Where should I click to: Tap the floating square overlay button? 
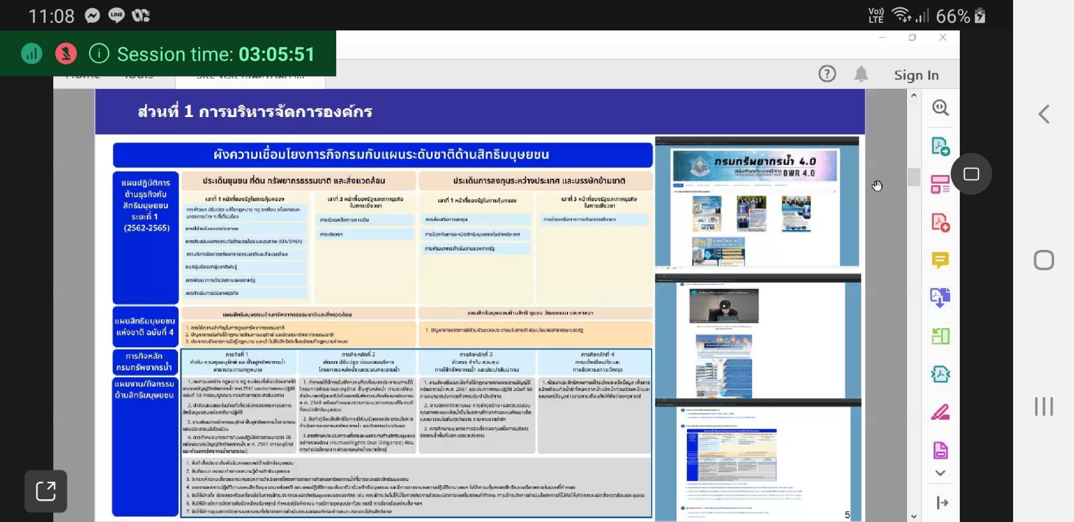pos(972,174)
